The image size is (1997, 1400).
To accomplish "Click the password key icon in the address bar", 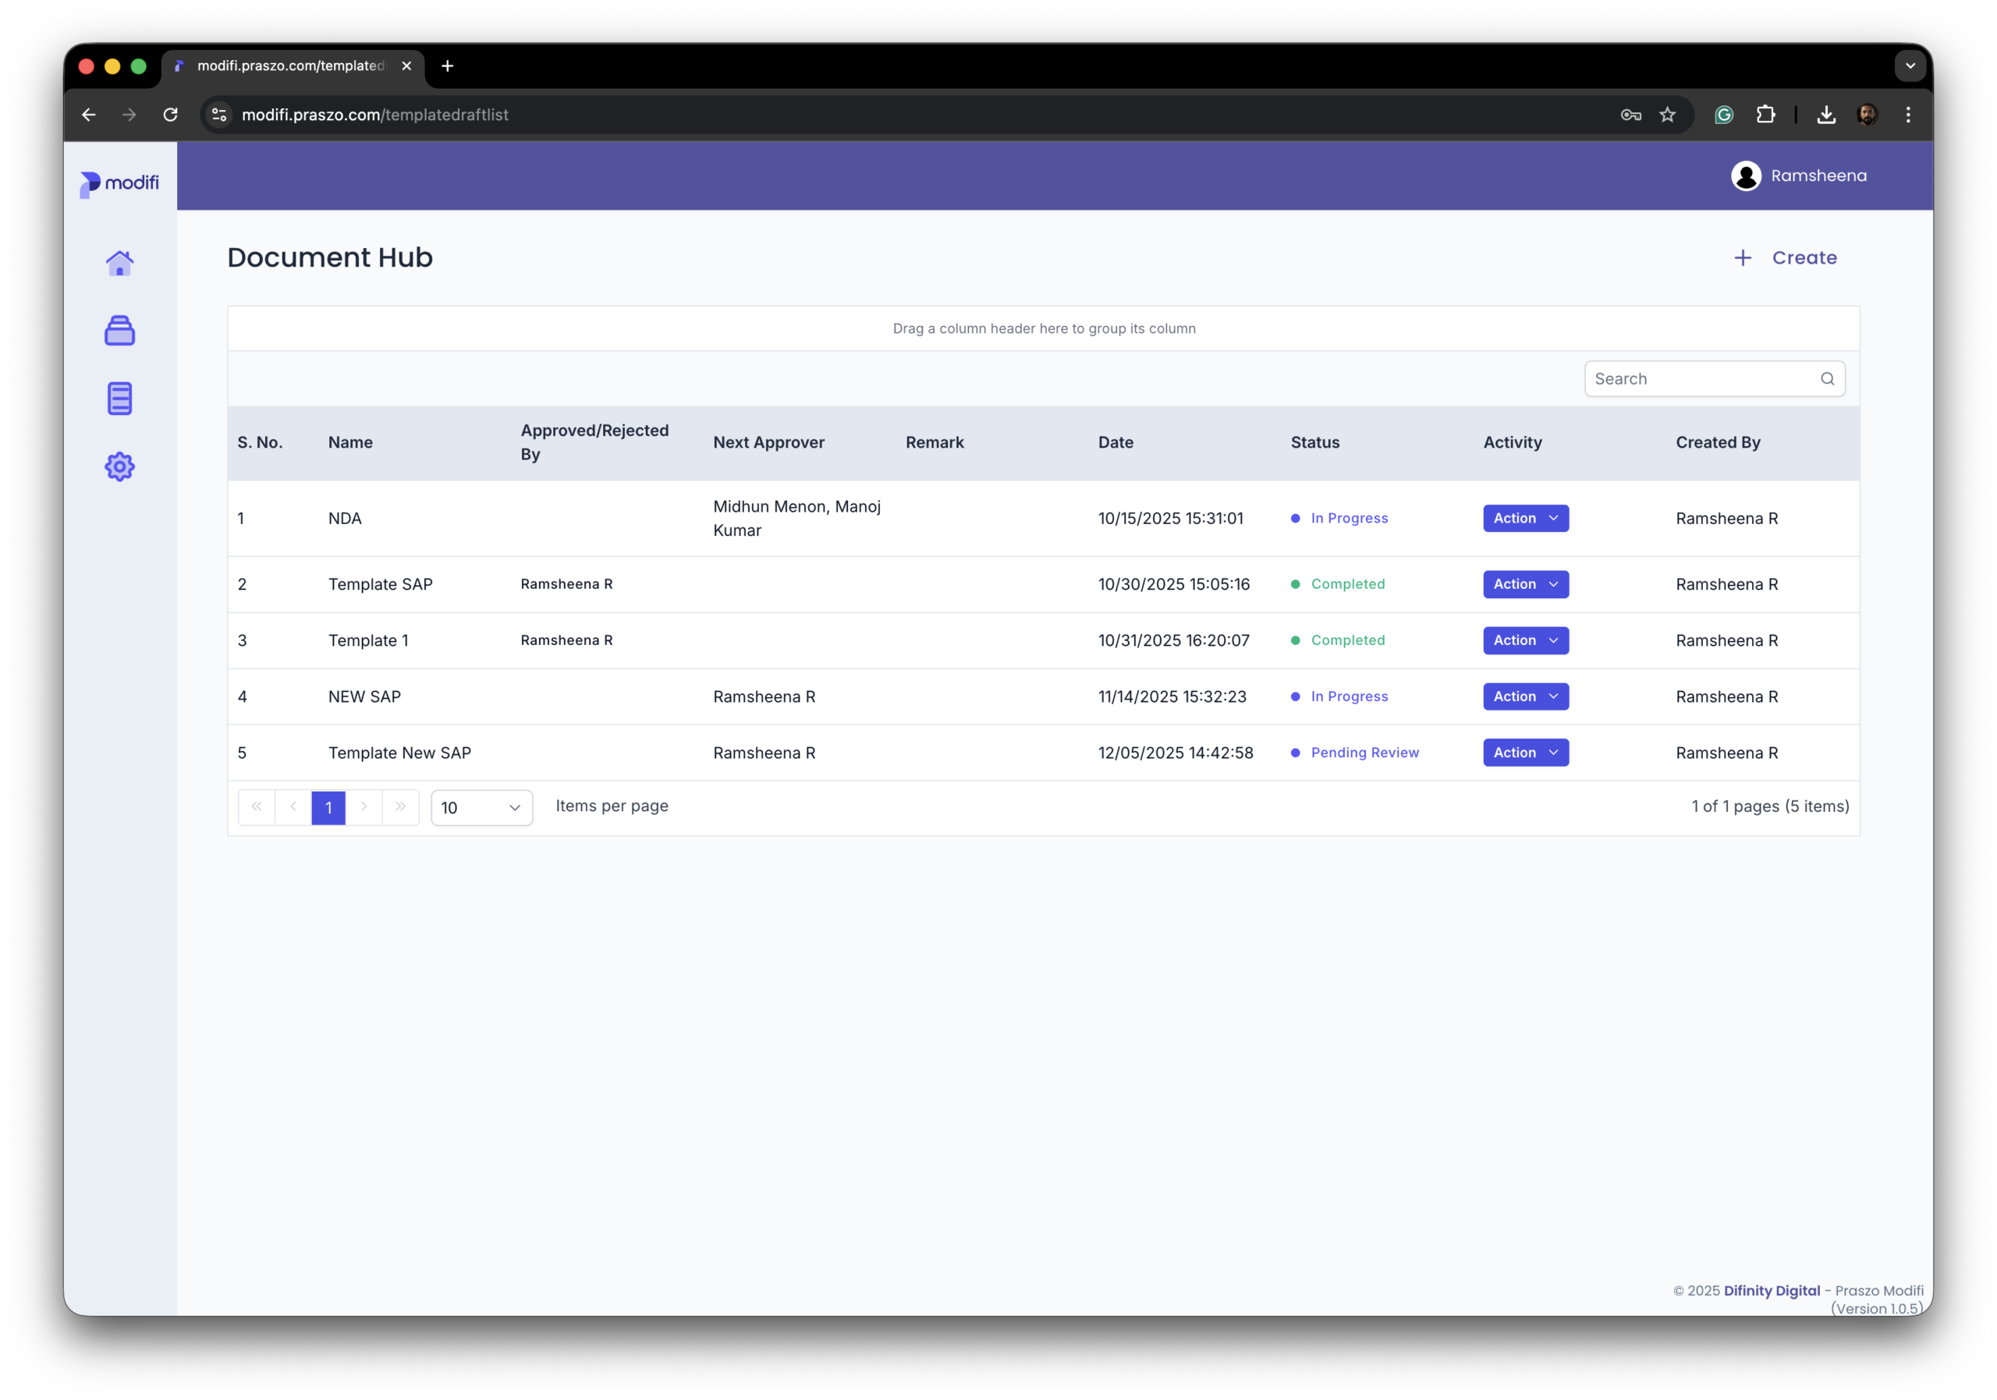I will [1631, 115].
